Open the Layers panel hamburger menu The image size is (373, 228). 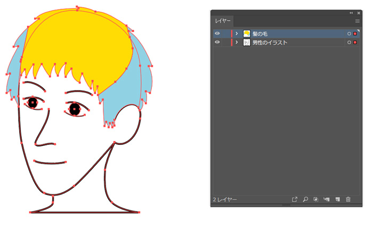coord(358,21)
